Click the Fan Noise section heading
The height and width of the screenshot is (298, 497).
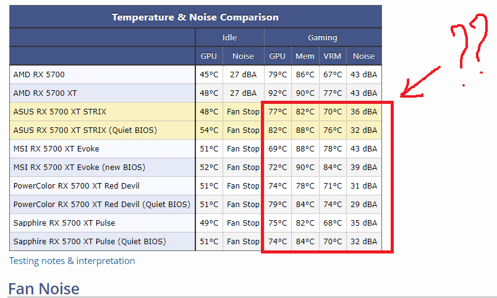[x=44, y=287]
